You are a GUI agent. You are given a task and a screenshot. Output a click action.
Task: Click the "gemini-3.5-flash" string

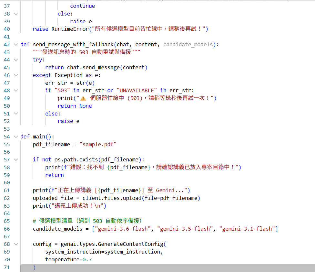click(x=185, y=229)
